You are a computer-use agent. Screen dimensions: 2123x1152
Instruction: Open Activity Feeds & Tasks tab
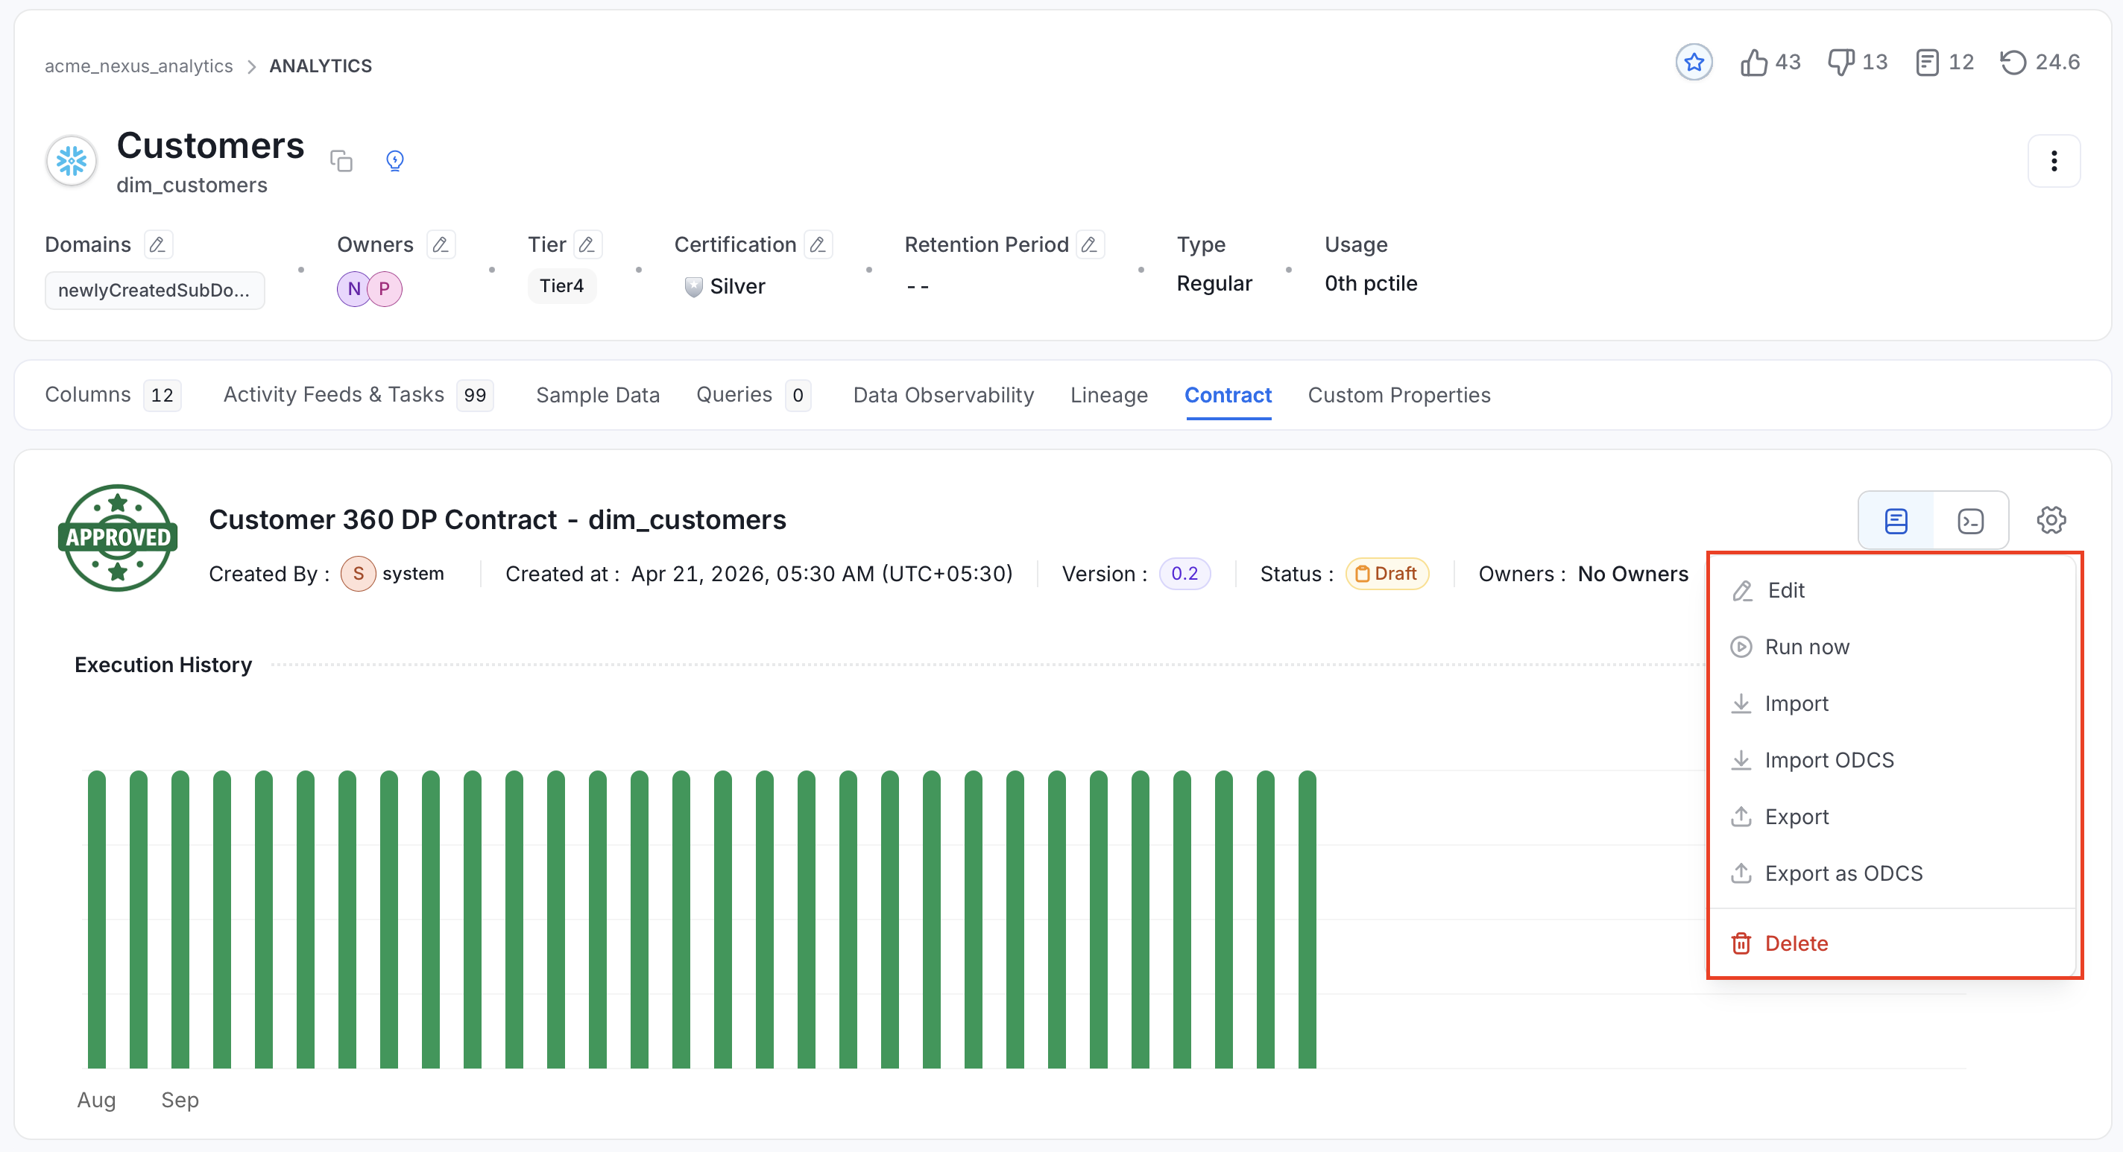[x=358, y=395]
